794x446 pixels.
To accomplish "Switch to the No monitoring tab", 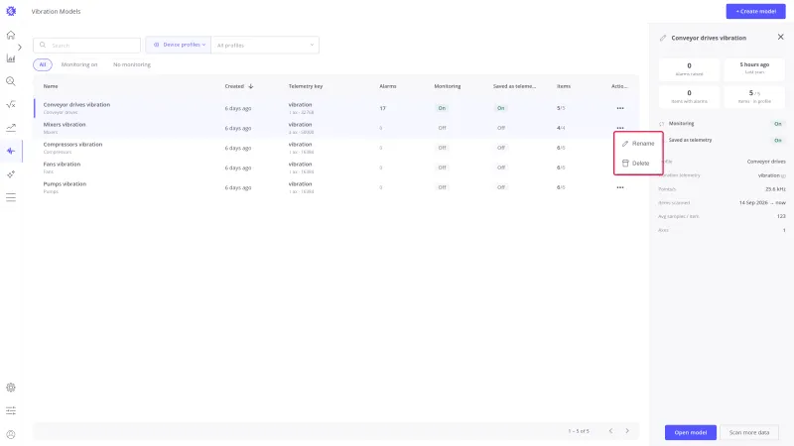I will point(132,64).
